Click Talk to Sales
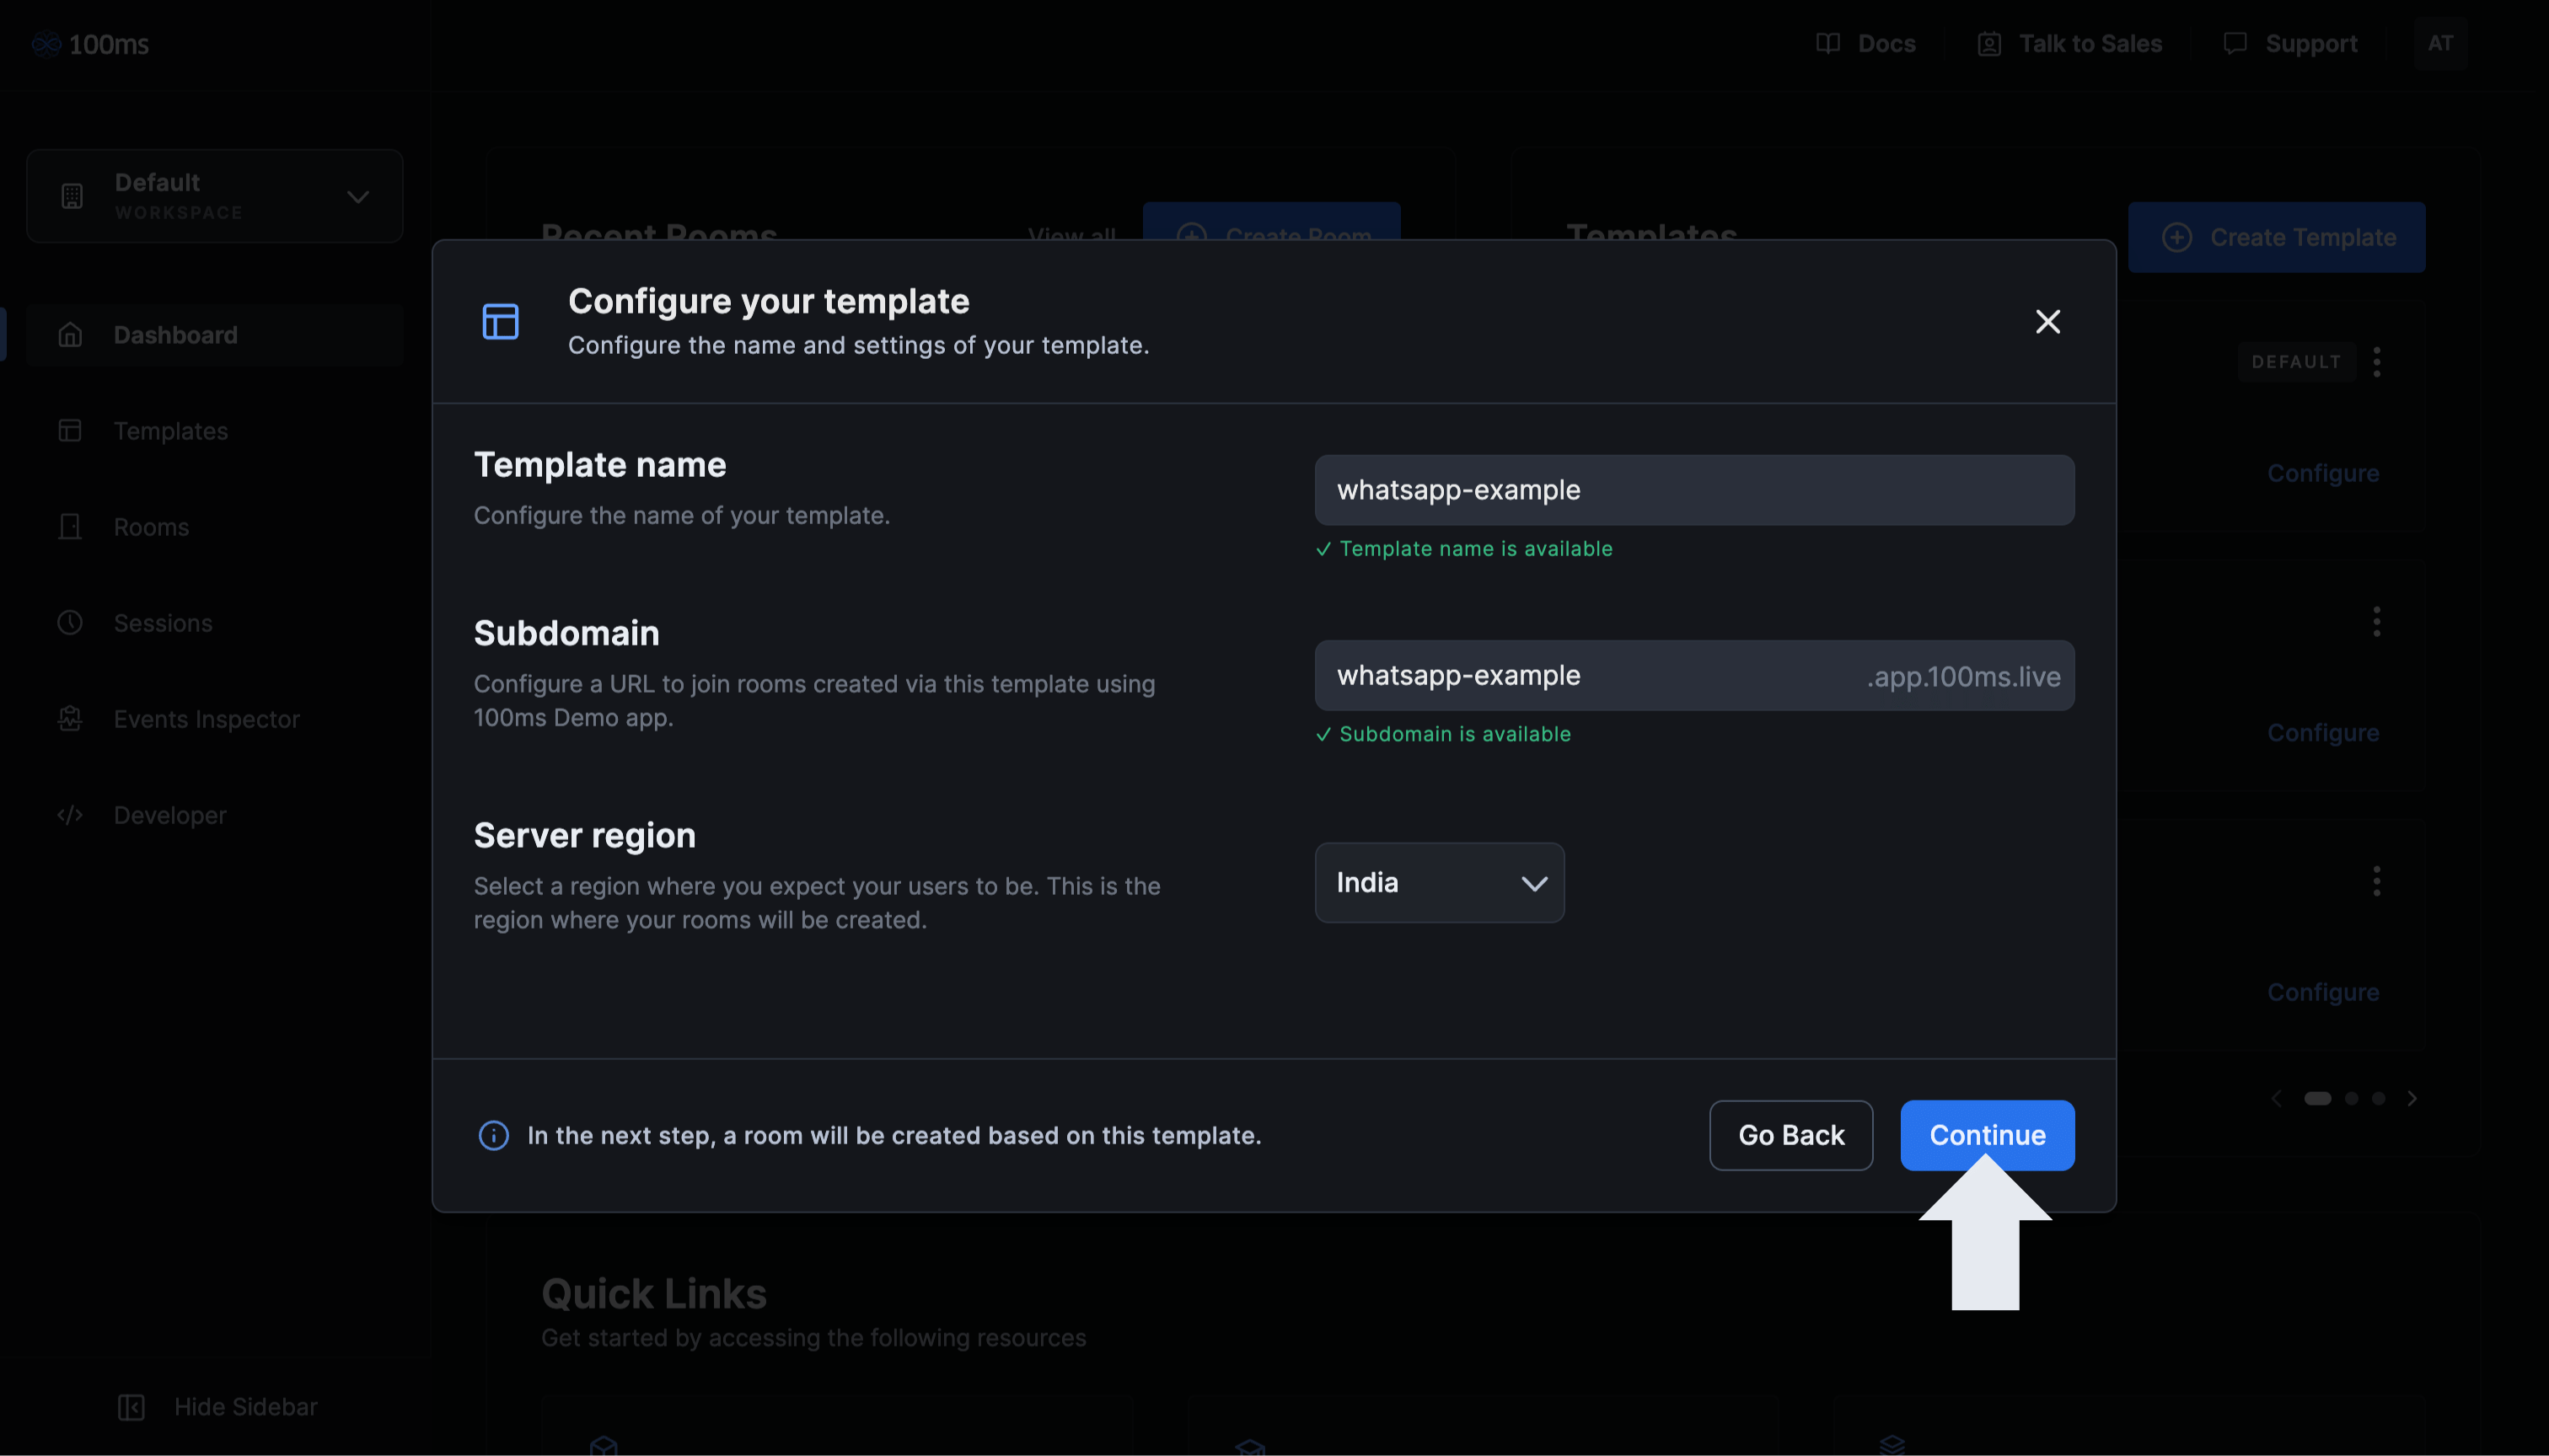Image resolution: width=2549 pixels, height=1456 pixels. pos(2069,44)
